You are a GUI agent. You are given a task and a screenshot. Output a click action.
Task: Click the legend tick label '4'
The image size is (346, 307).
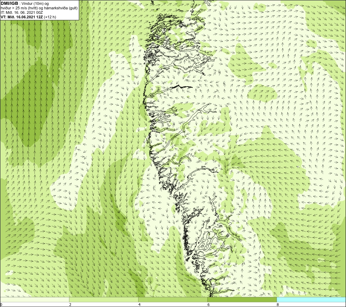pos(139,305)
